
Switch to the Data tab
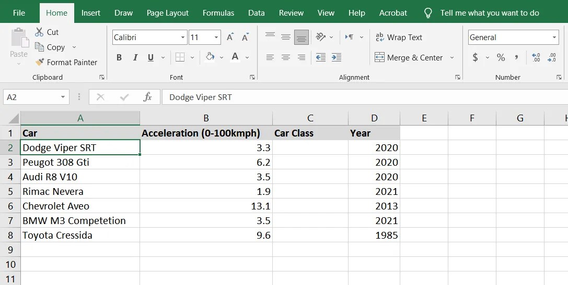click(257, 13)
